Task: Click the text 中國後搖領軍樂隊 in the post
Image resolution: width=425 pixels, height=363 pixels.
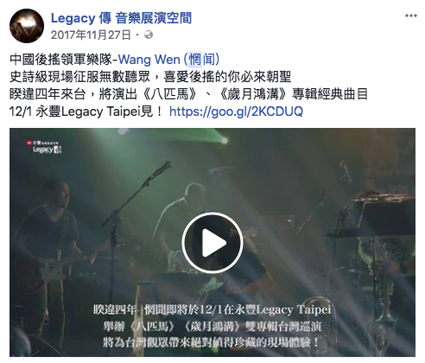Action: (x=60, y=60)
